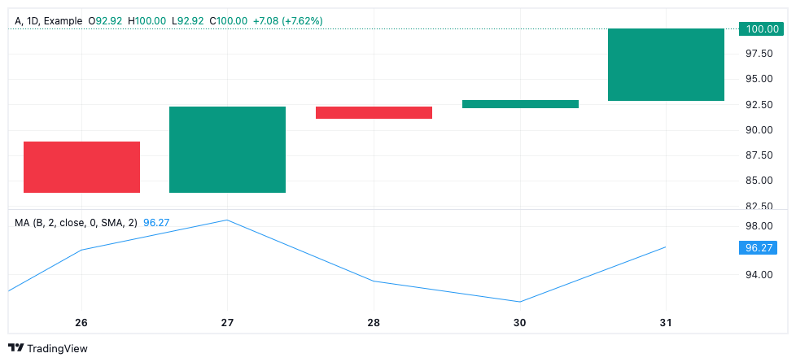This screenshot has width=796, height=362.
Task: Click the 98.00 label on MA scale
Action: pos(759,226)
